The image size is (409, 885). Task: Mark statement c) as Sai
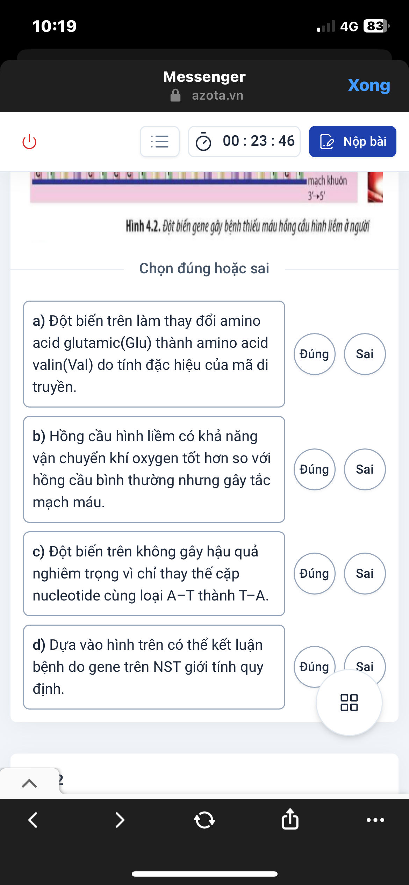tap(365, 574)
